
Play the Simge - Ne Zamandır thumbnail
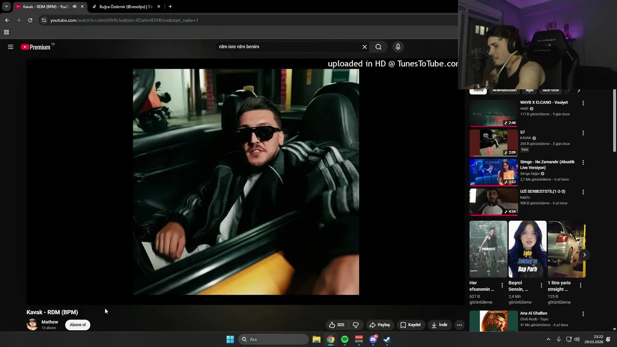point(494,173)
